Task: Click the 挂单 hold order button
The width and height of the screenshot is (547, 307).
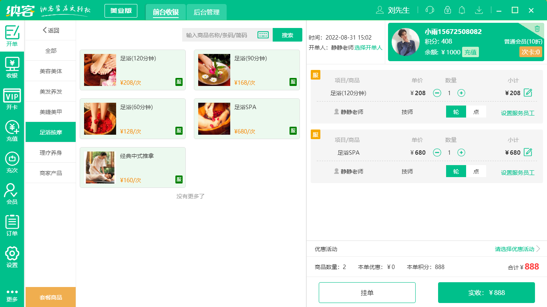Action: 367,292
